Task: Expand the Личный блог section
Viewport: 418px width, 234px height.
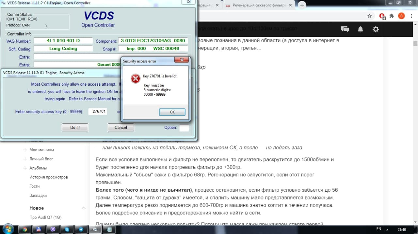Action: click(x=25, y=159)
